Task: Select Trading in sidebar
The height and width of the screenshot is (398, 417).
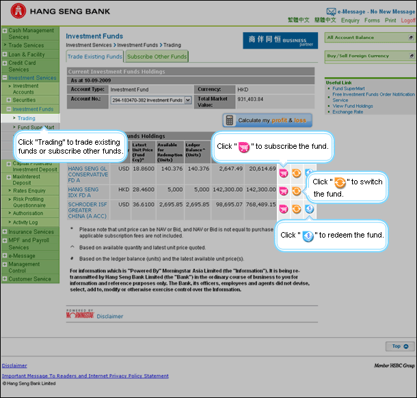Action: click(27, 118)
